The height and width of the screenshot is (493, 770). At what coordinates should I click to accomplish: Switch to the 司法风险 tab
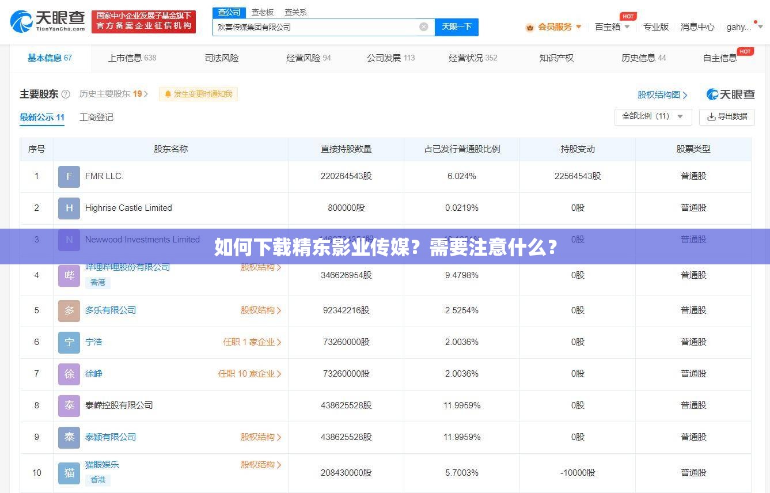click(x=222, y=58)
